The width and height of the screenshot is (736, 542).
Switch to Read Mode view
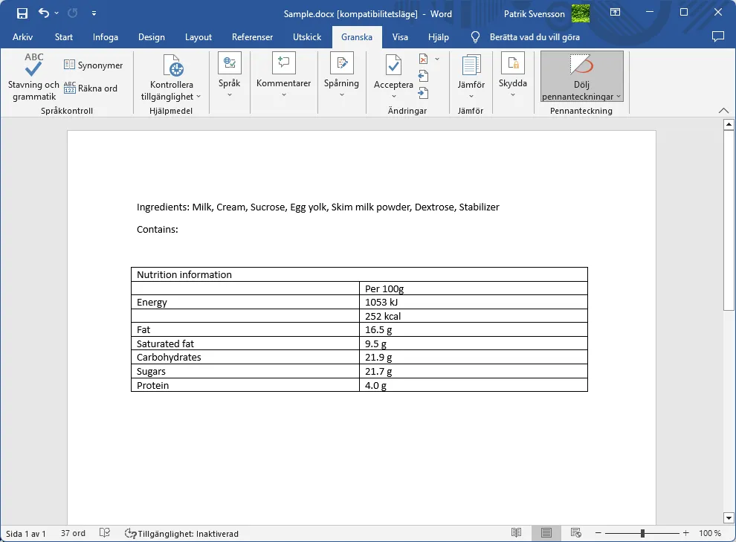point(517,532)
